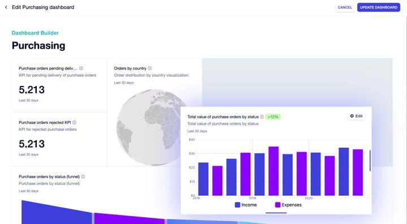This screenshot has width=407, height=224.
Task: Click the 5,213 value under pending delivery
Action: pyautogui.click(x=32, y=90)
